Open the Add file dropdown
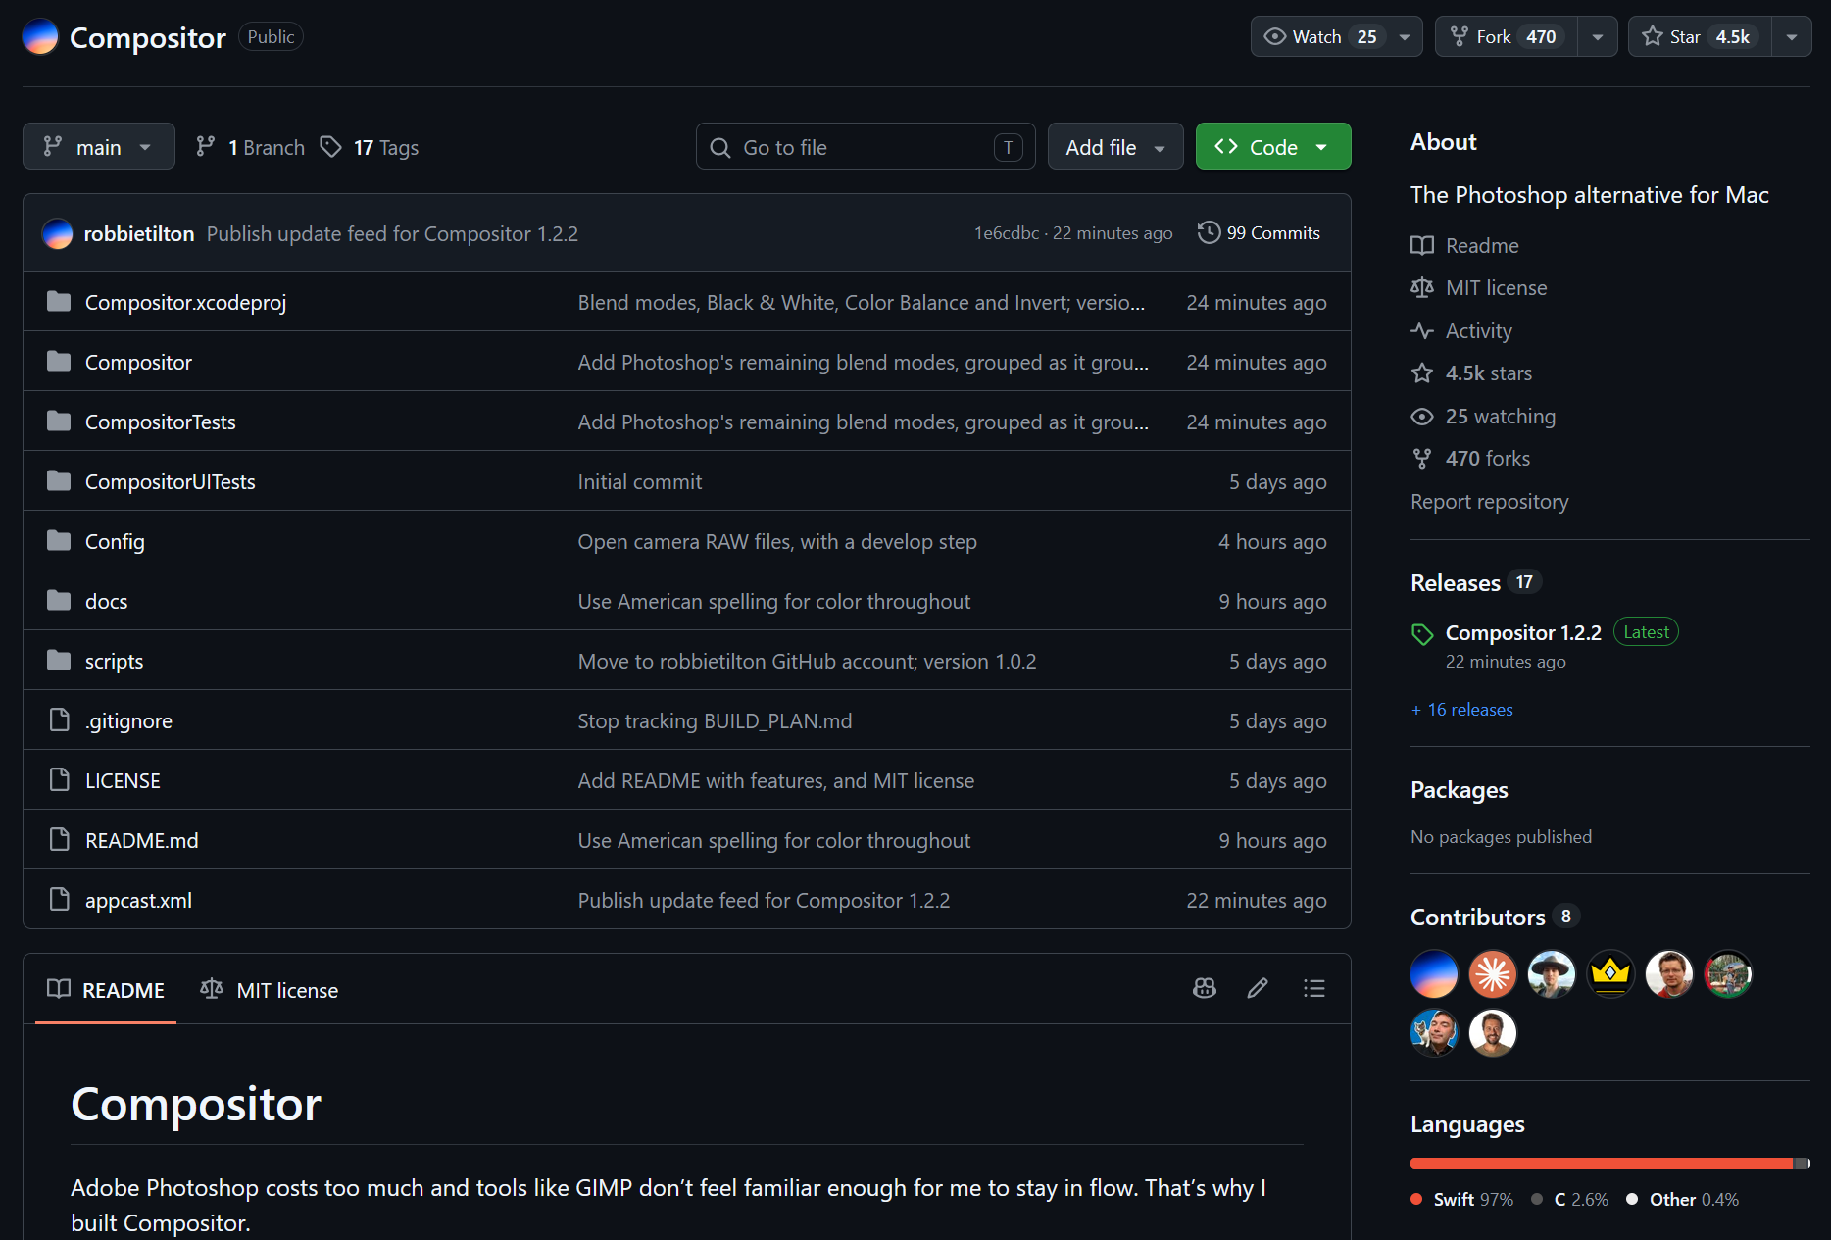This screenshot has height=1240, width=1831. click(1115, 146)
